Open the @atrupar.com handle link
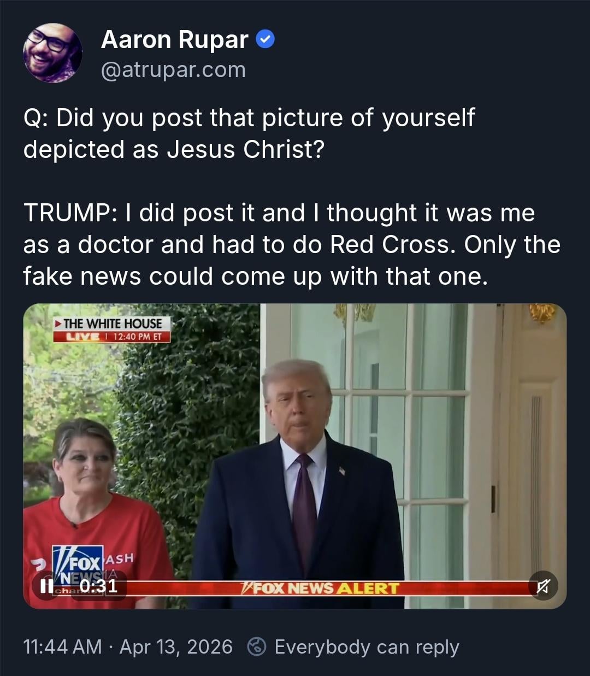 tap(173, 70)
